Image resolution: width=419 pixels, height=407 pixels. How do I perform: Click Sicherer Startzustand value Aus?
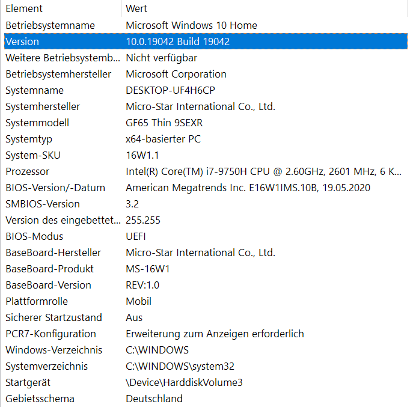(x=134, y=318)
